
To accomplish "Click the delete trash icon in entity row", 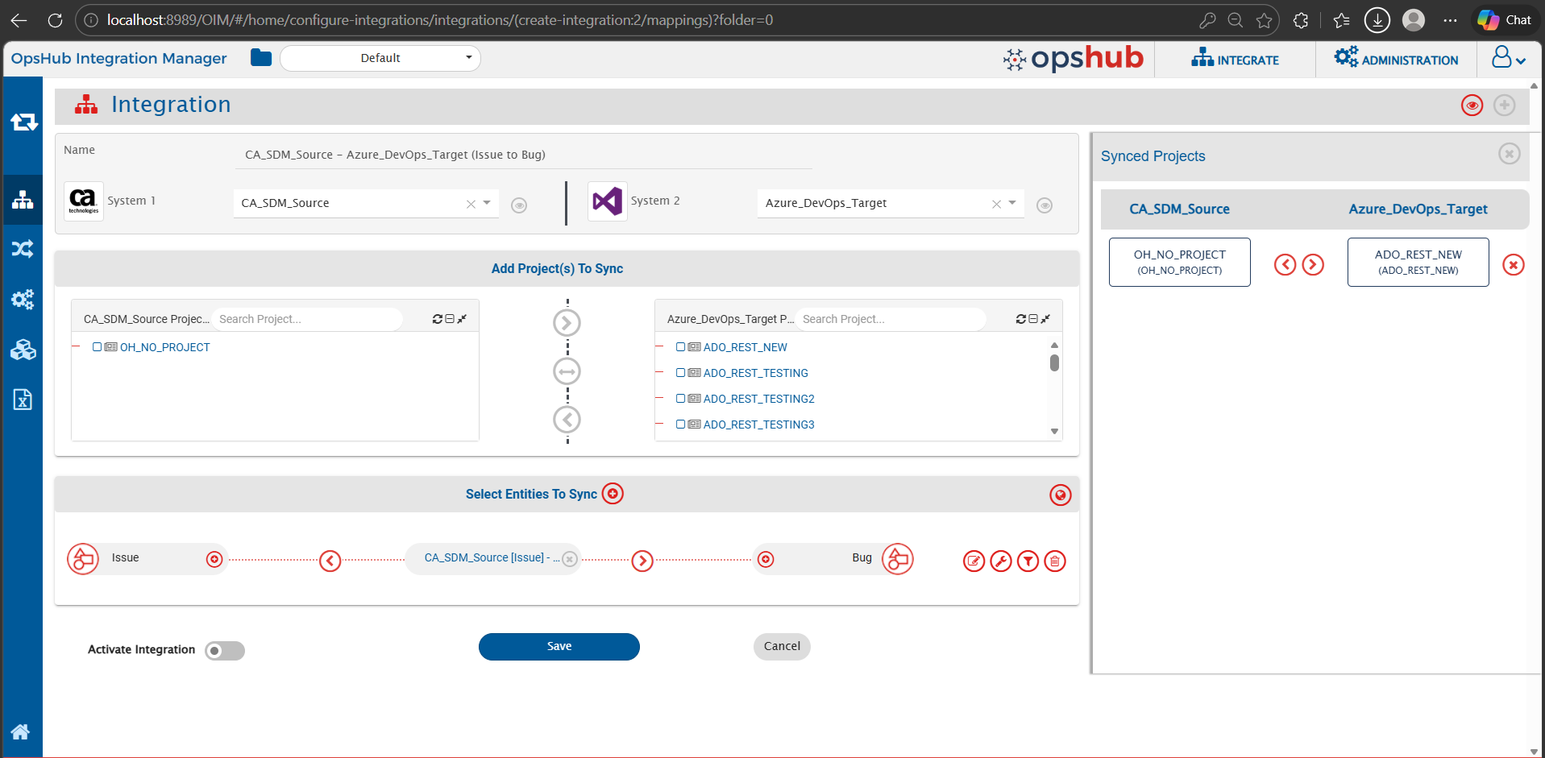I will [1055, 561].
